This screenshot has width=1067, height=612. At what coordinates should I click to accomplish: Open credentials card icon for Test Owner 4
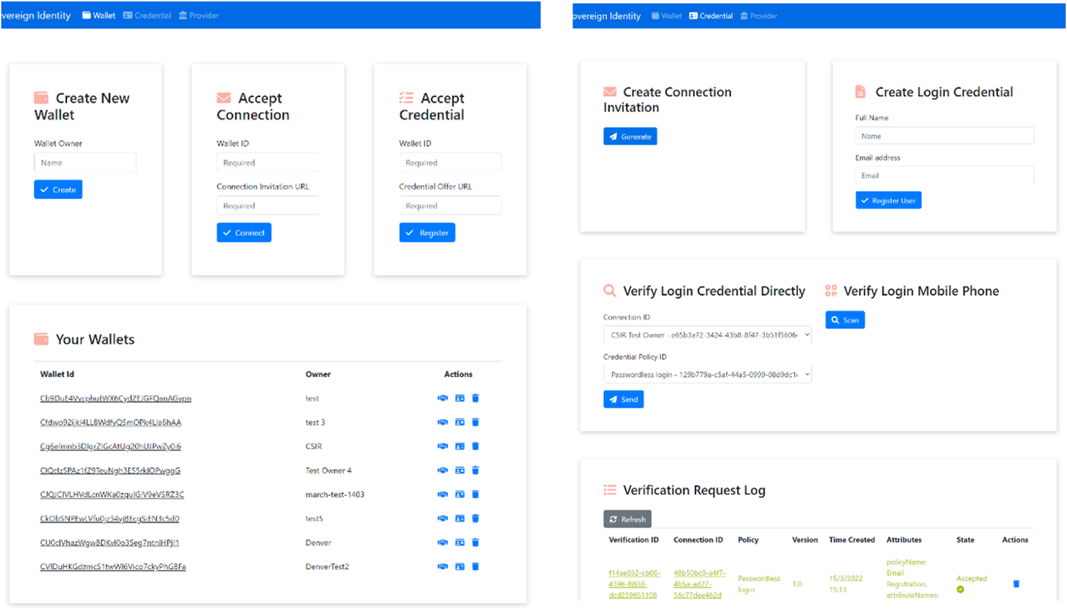(x=459, y=470)
